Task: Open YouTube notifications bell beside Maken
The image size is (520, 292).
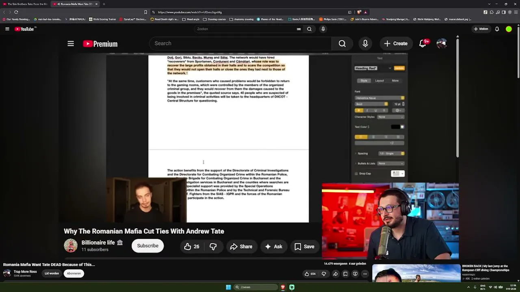Action: [497, 29]
